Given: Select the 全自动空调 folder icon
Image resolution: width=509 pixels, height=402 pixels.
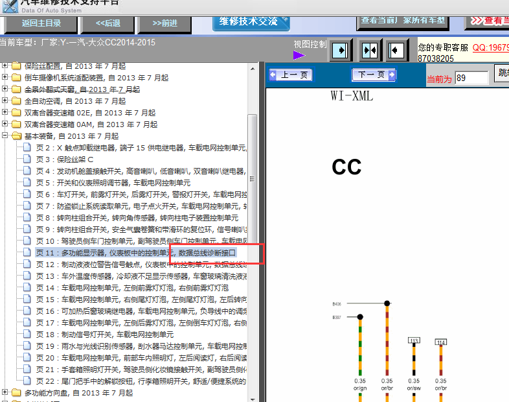Looking at the screenshot, I should coord(16,100).
